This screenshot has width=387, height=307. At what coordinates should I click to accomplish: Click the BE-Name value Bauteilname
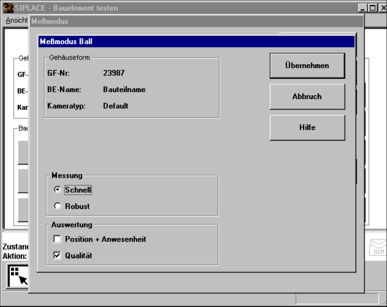[124, 89]
